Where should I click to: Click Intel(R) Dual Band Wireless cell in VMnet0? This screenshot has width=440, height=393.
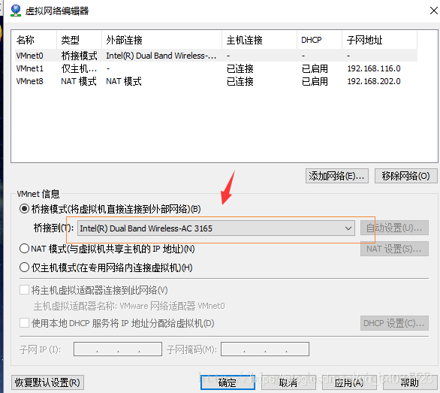tap(161, 56)
